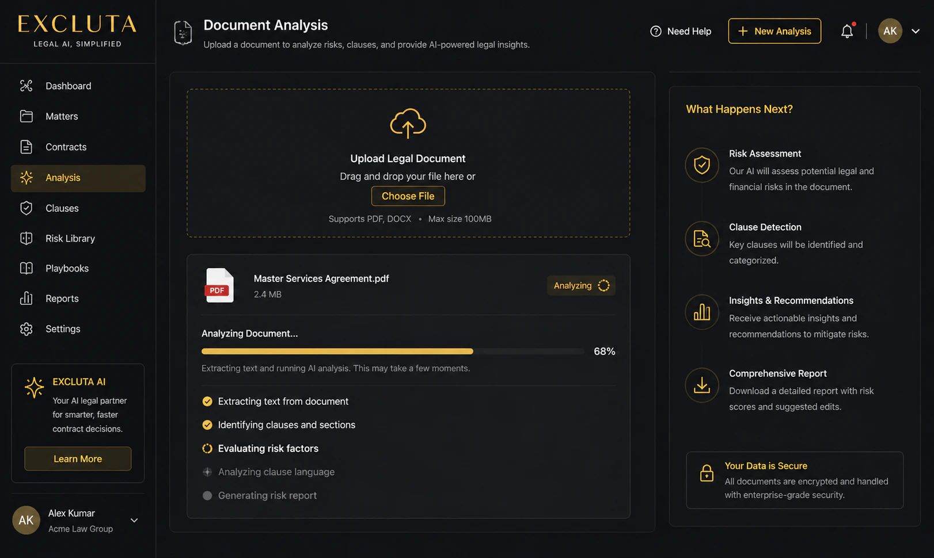Viewport: 934px width, 558px height.
Task: Select the Clauses menu item
Action: tap(78, 208)
